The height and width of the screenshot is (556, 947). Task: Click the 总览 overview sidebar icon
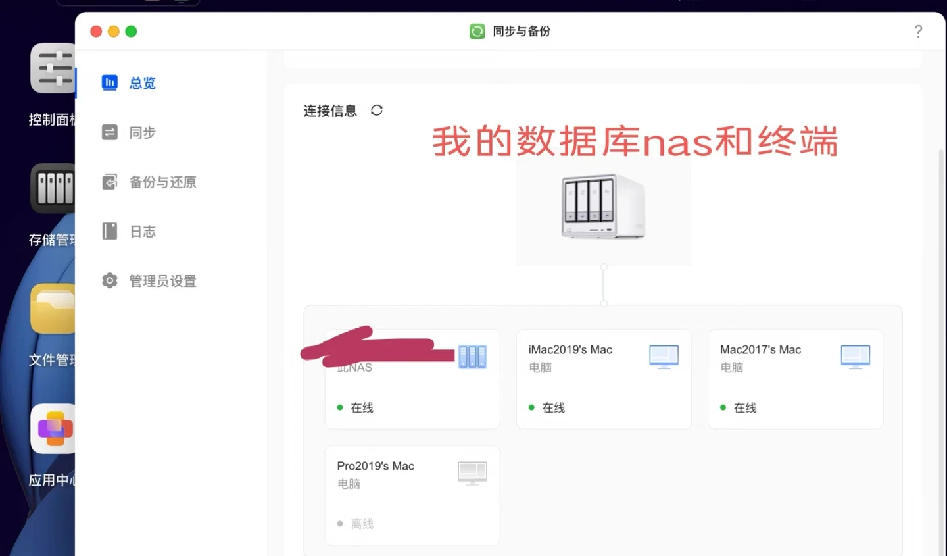109,82
